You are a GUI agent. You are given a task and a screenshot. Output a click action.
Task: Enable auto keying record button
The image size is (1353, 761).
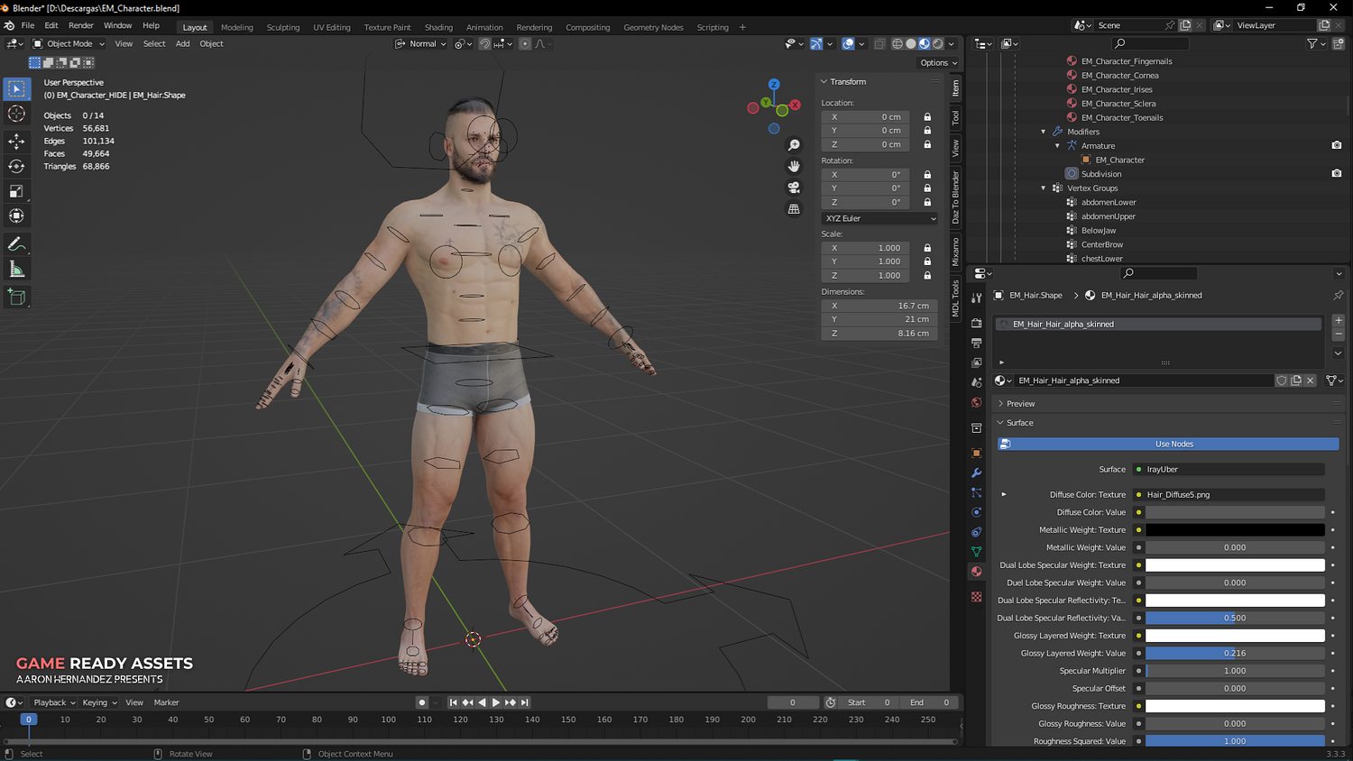(421, 702)
